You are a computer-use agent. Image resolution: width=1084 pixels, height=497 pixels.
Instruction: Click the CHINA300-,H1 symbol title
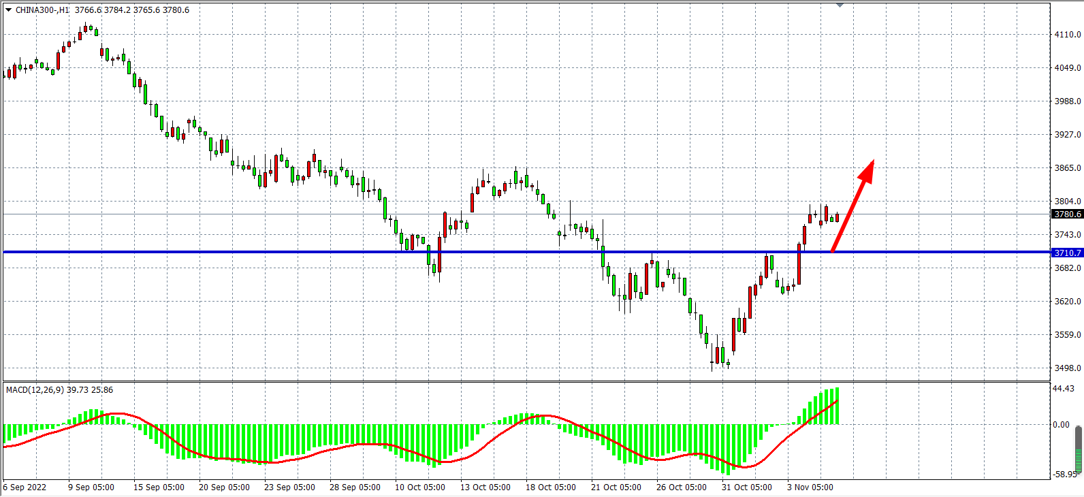42,10
